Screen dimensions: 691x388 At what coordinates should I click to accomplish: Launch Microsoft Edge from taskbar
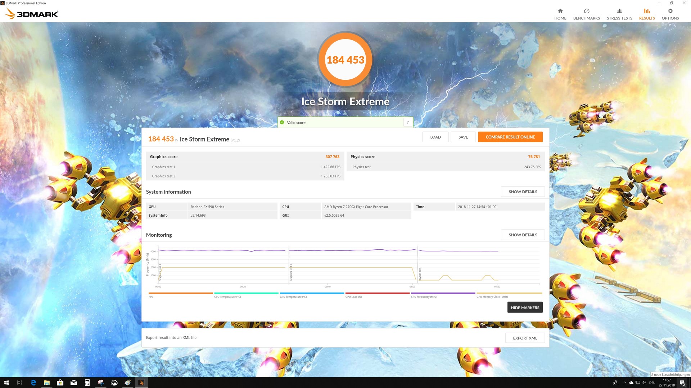click(x=33, y=383)
